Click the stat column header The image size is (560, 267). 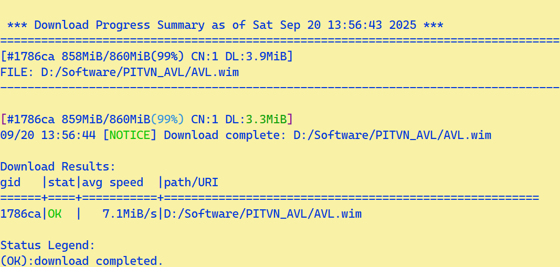point(61,183)
